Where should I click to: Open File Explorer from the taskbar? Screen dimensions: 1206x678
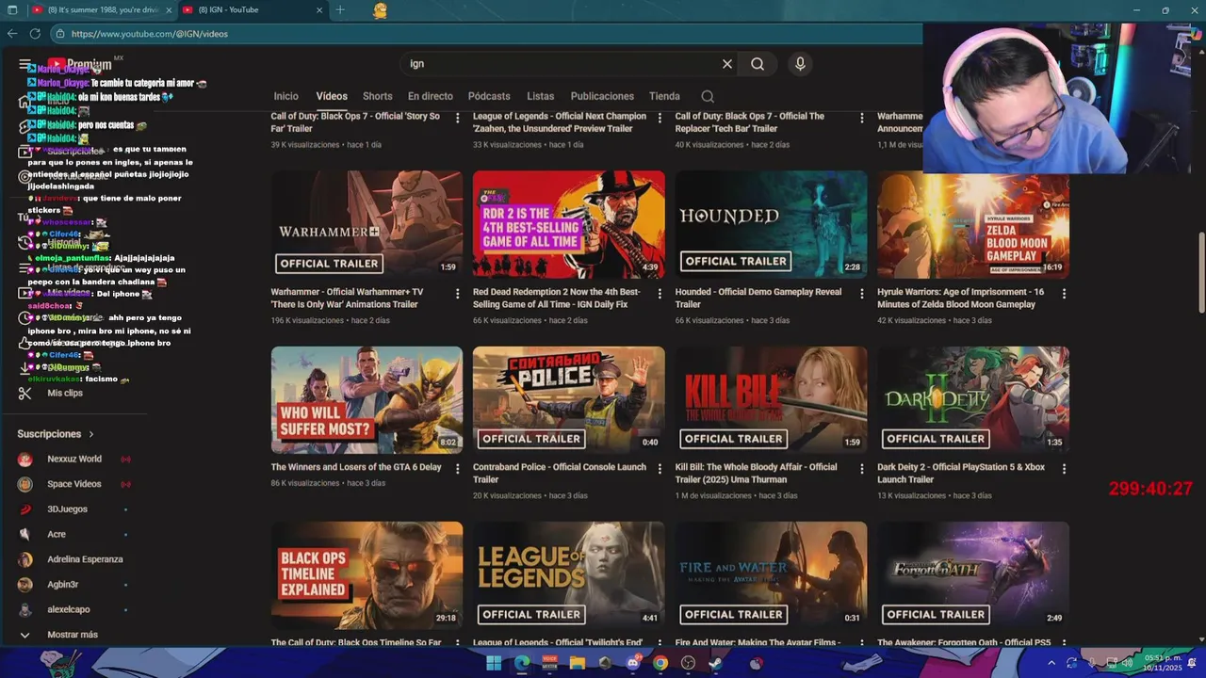(577, 663)
